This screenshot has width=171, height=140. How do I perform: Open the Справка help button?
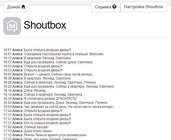click(x=106, y=7)
